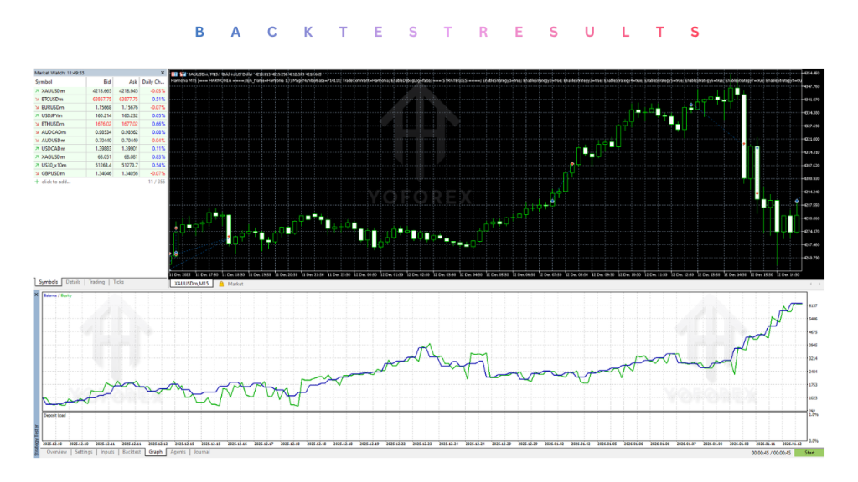
Task: Click the Market tab's yellow bag icon
Action: (x=221, y=285)
